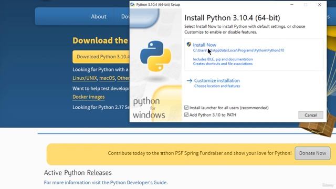Click 'Includes IDLE, pip and documentation' text
The width and height of the screenshot is (336, 189).
[223, 59]
